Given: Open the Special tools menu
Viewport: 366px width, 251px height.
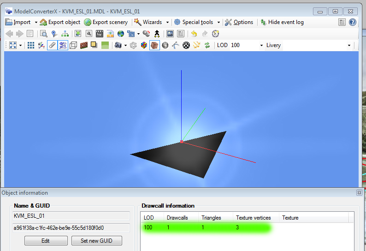Looking at the screenshot, I should [197, 22].
